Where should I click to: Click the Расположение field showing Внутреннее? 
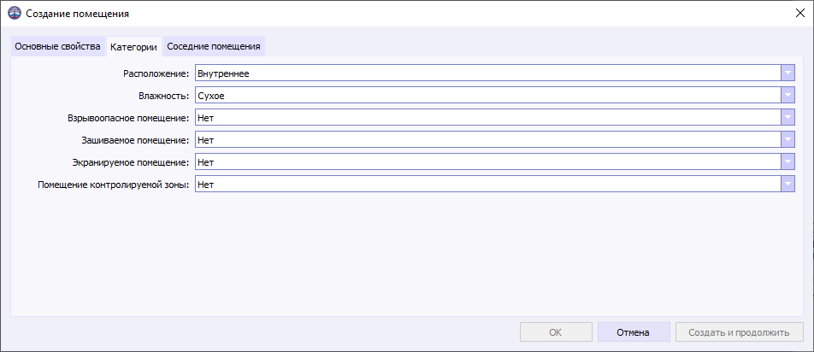pos(487,73)
